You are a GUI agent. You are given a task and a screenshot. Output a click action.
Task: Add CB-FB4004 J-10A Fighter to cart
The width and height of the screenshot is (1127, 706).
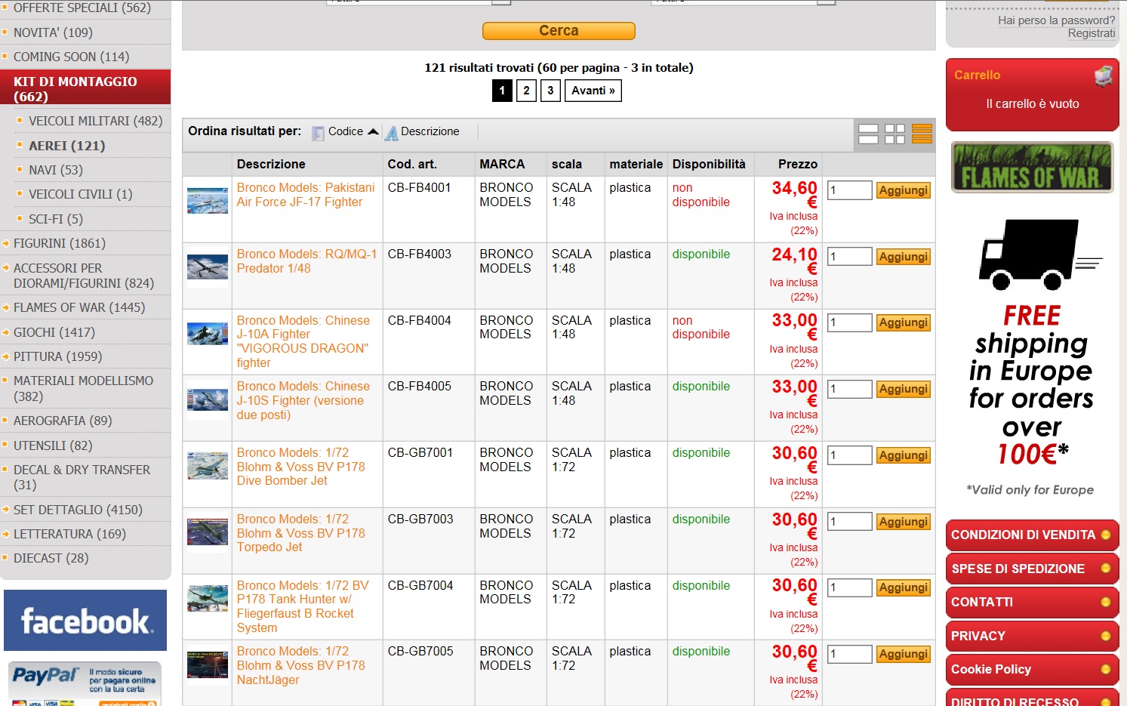[x=904, y=322]
